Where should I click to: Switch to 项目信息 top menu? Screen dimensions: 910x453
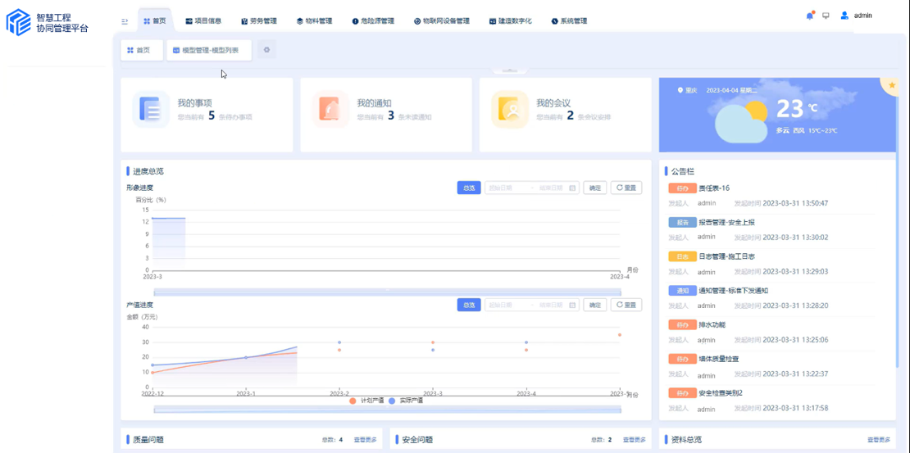coord(203,21)
